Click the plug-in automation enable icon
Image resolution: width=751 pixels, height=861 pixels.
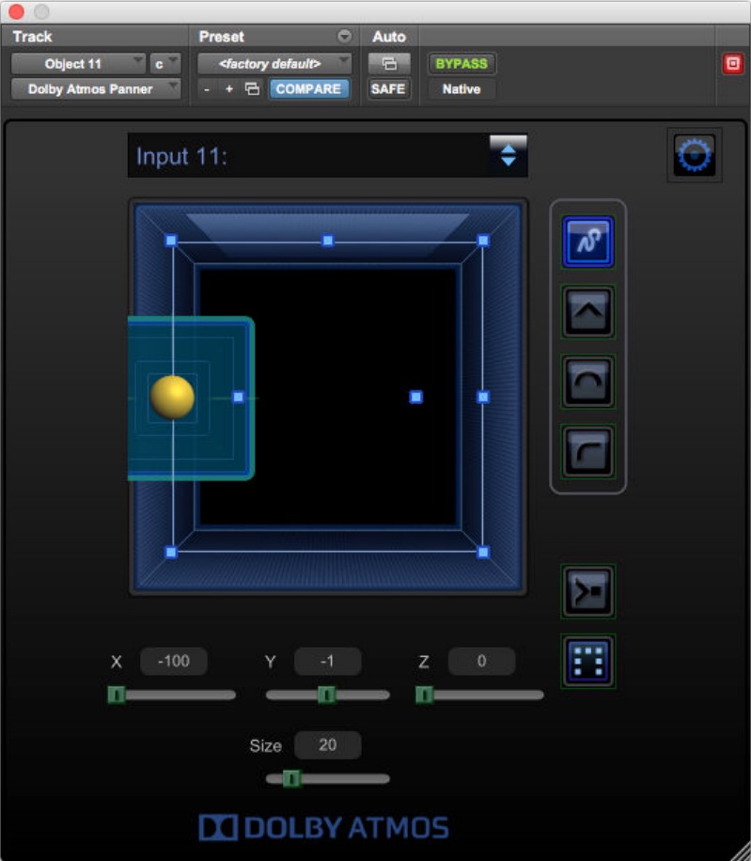(x=389, y=64)
